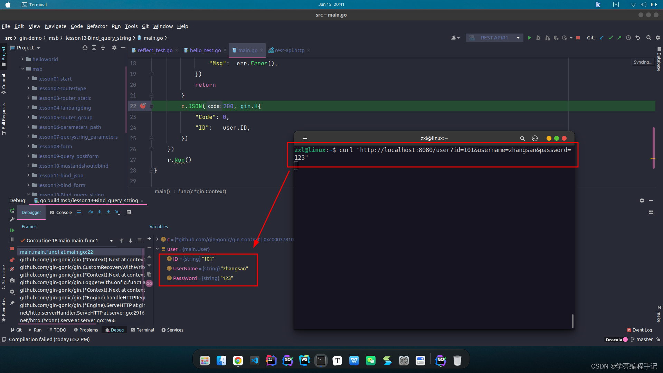Image resolution: width=663 pixels, height=373 pixels.
Task: Open the Event Log
Action: click(x=640, y=330)
